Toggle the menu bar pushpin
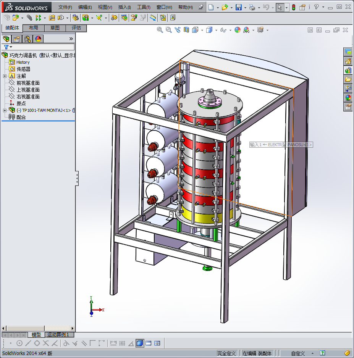Image resolution: width=354 pixels, height=358 pixels. [201, 7]
